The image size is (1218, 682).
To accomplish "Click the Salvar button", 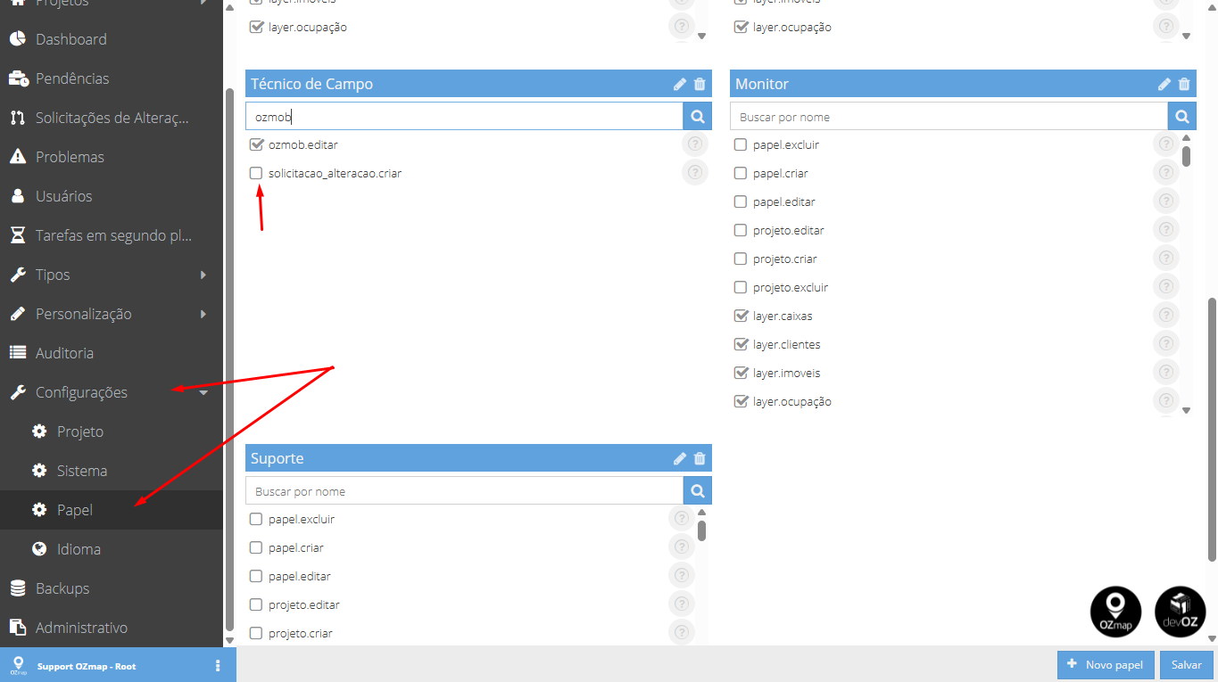I will click(x=1186, y=665).
